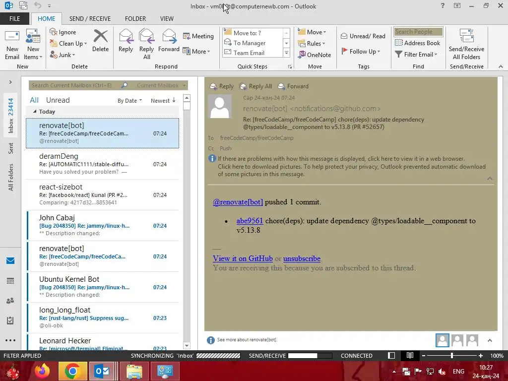This screenshot has width=508, height=381.
Task: Toggle Newest sort order
Action: (x=163, y=100)
